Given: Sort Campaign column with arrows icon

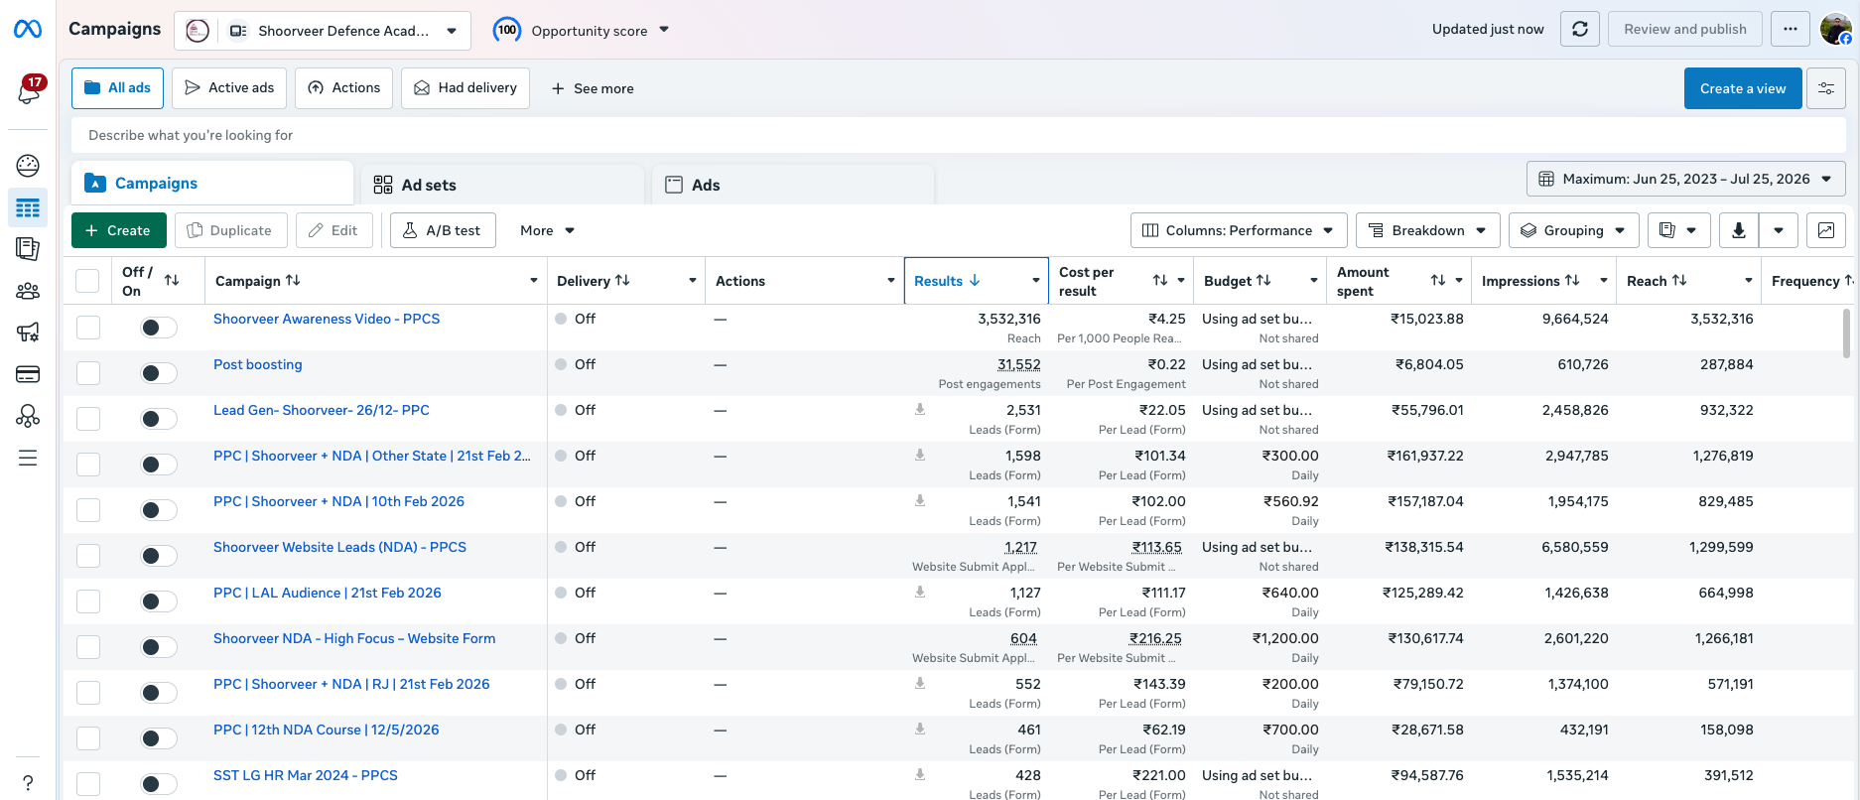Looking at the screenshot, I should [293, 280].
